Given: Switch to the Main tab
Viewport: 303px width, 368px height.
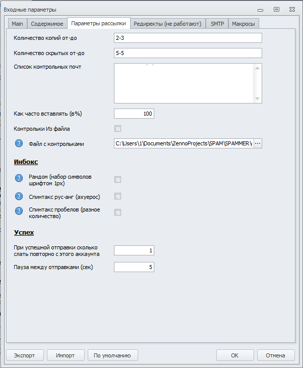Looking at the screenshot, I should click(18, 23).
